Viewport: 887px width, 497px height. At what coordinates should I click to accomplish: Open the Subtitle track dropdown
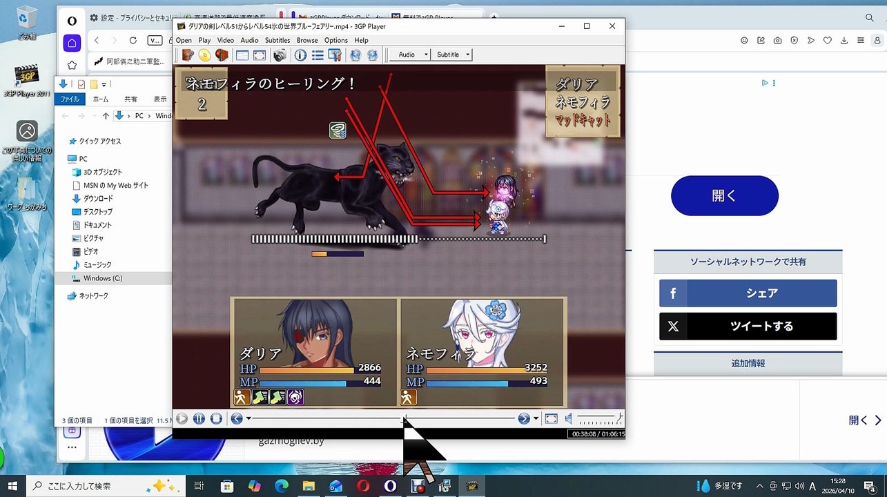451,55
